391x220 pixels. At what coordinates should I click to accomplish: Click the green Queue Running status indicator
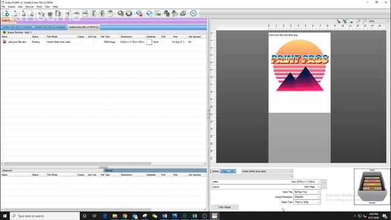(4, 32)
